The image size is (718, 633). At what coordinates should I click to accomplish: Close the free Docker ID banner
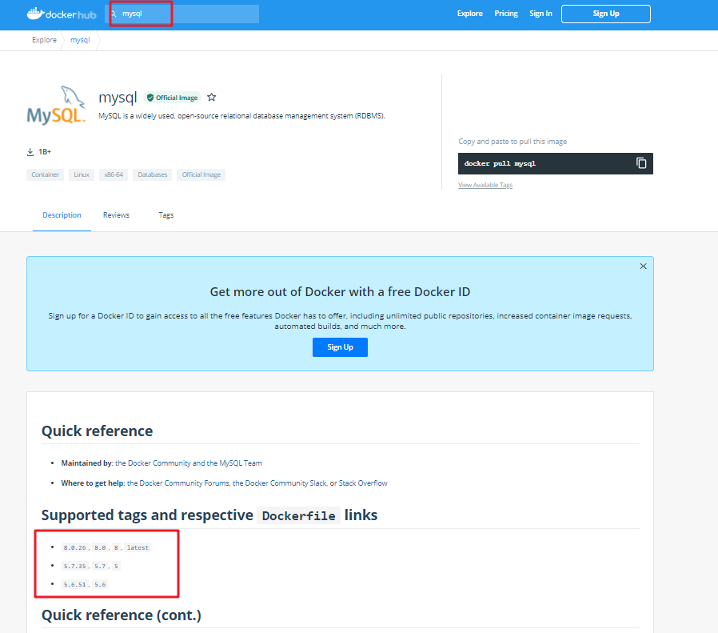click(x=643, y=266)
